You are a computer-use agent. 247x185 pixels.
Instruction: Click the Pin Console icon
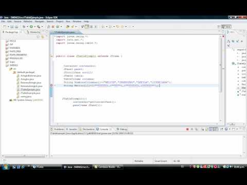221,129
